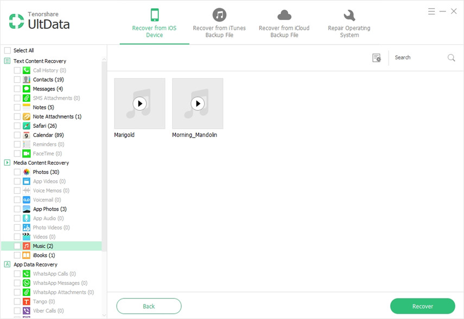Click the Messages green bubble icon
The image size is (464, 319).
click(26, 89)
